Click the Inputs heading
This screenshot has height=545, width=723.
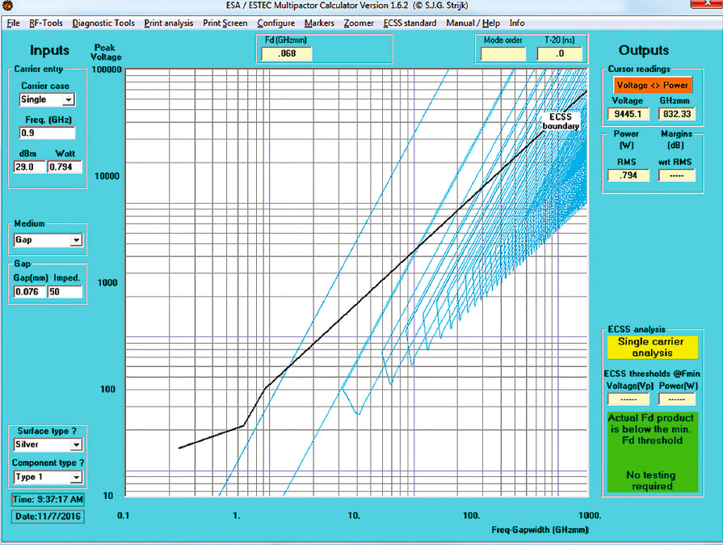pyautogui.click(x=49, y=50)
